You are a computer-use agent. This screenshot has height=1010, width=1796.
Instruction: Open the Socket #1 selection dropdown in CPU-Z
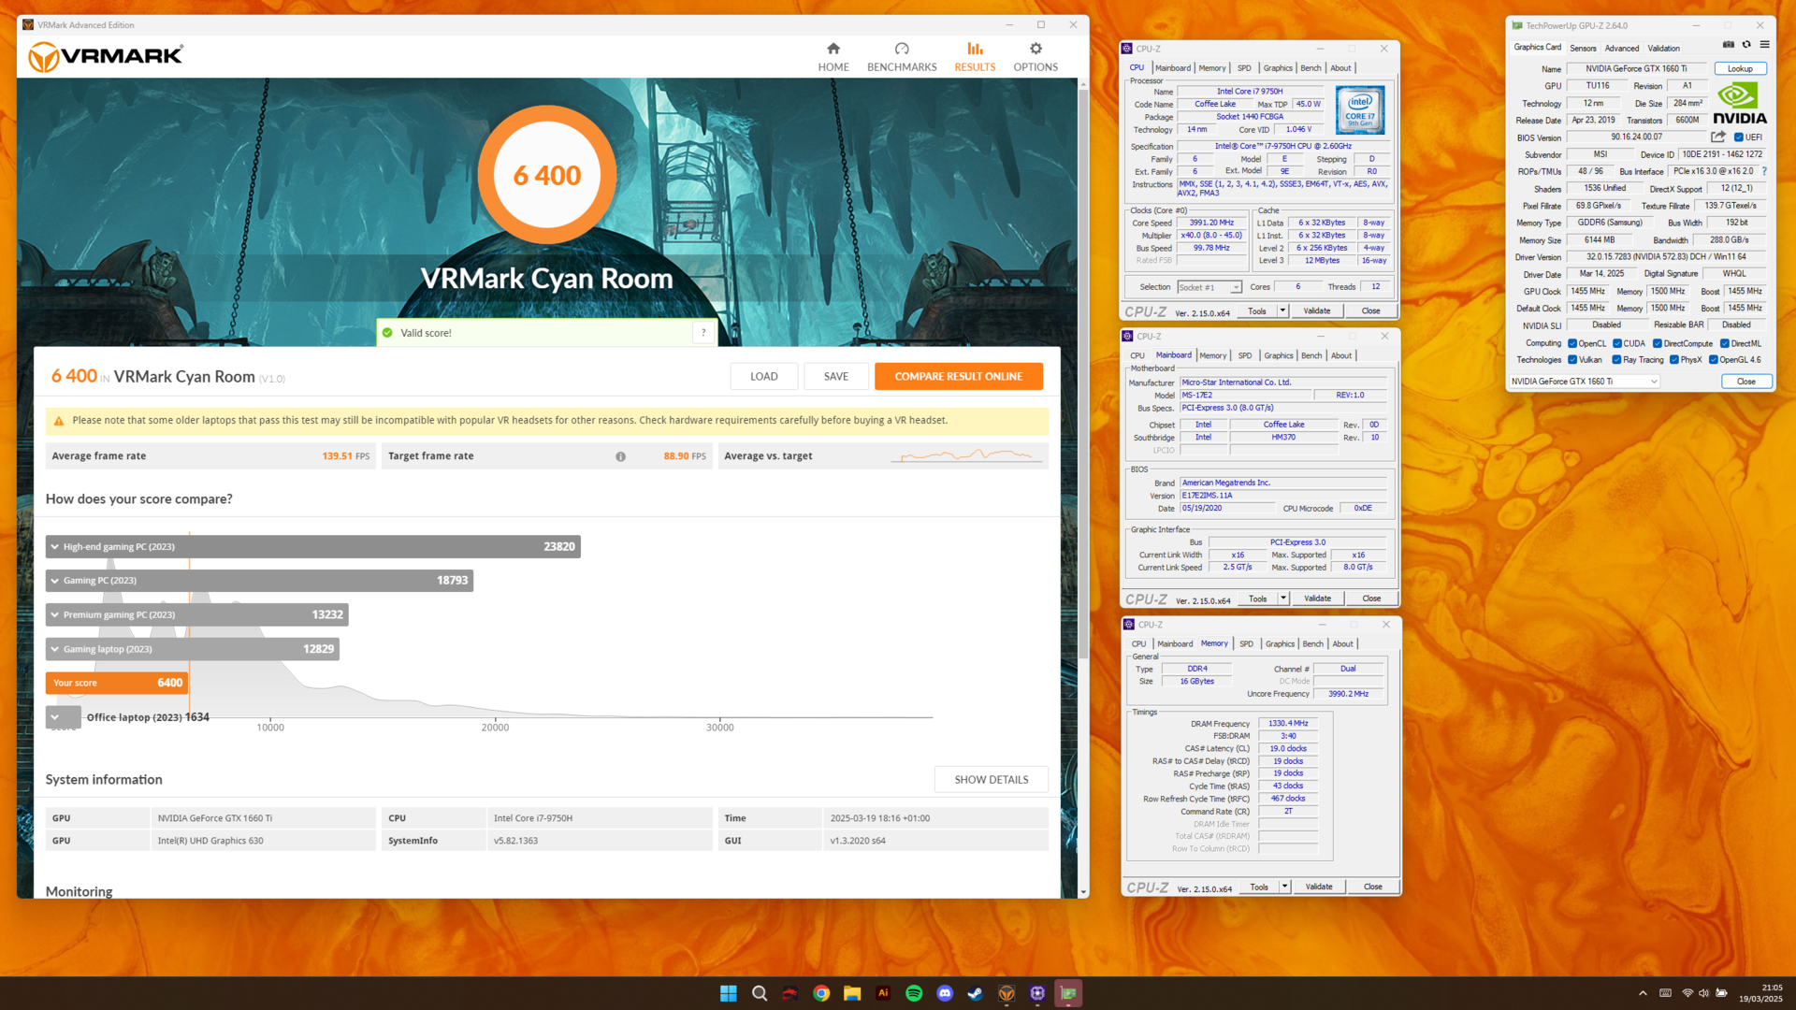[1209, 287]
